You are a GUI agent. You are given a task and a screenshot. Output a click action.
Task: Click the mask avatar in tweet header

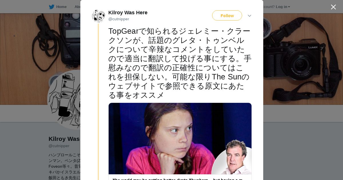coord(98,16)
